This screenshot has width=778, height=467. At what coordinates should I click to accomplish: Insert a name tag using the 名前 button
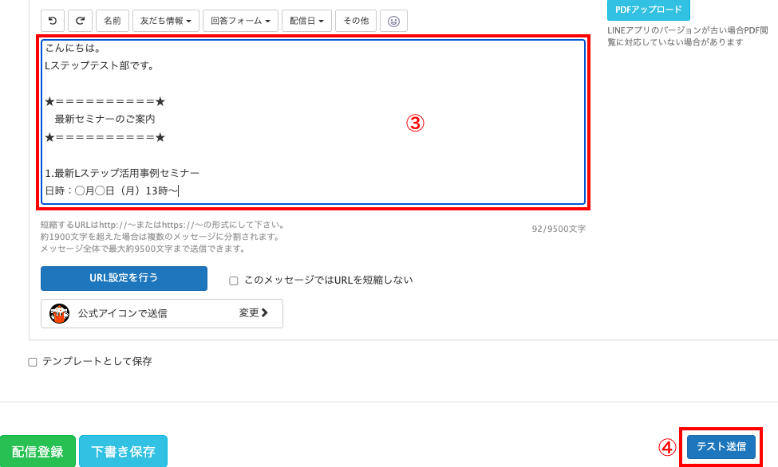(x=112, y=20)
